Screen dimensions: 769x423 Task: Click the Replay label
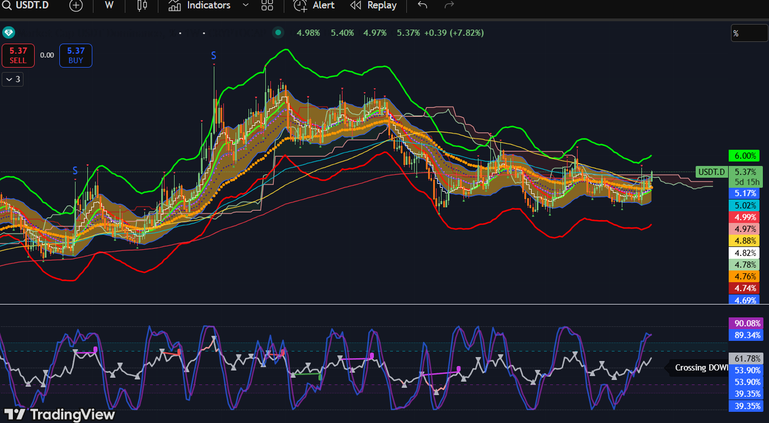[382, 5]
